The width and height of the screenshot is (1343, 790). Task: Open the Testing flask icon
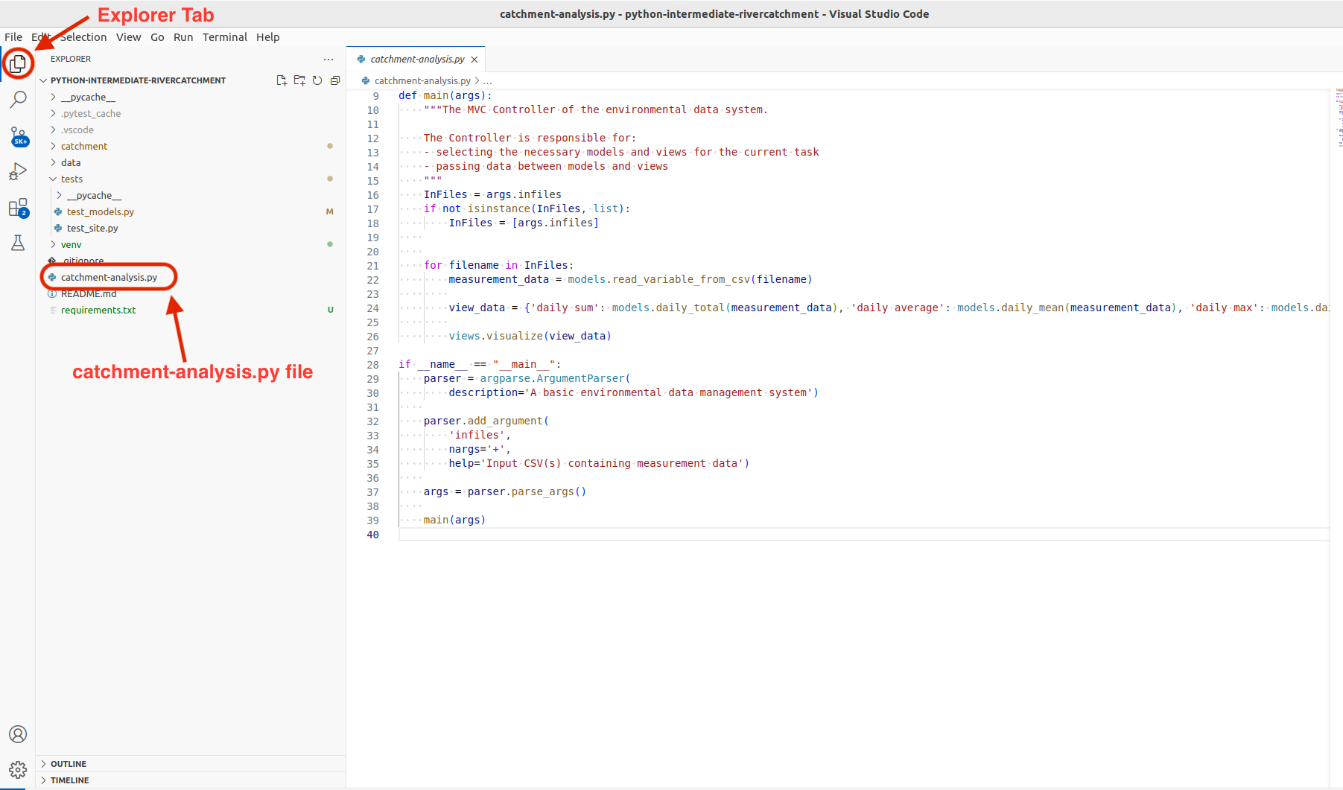pyautogui.click(x=18, y=243)
